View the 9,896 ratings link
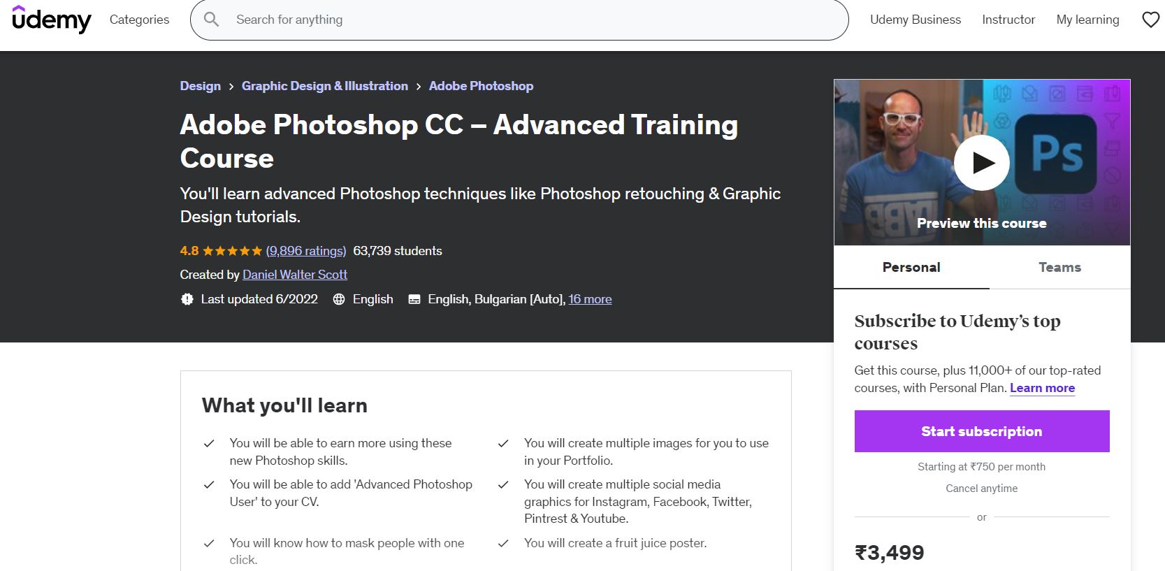 tap(306, 251)
